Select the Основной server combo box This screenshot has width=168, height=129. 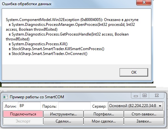136,106
